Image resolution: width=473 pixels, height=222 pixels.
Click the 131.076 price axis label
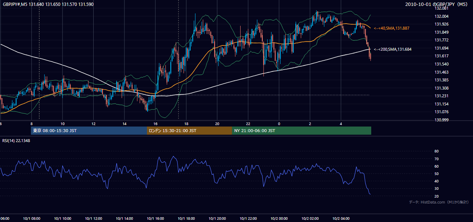coord(442,112)
